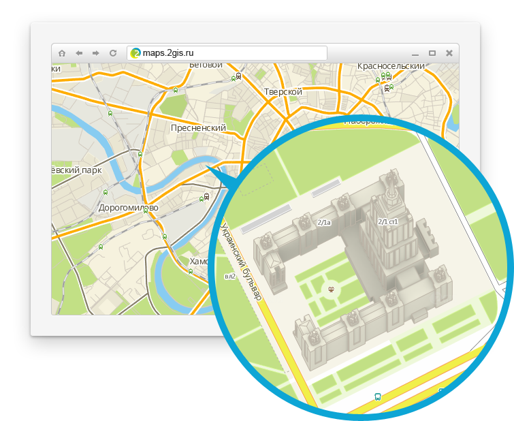Select the metro icon near Дорогомилово
Viewport: 514px width, 421px height.
(146, 210)
